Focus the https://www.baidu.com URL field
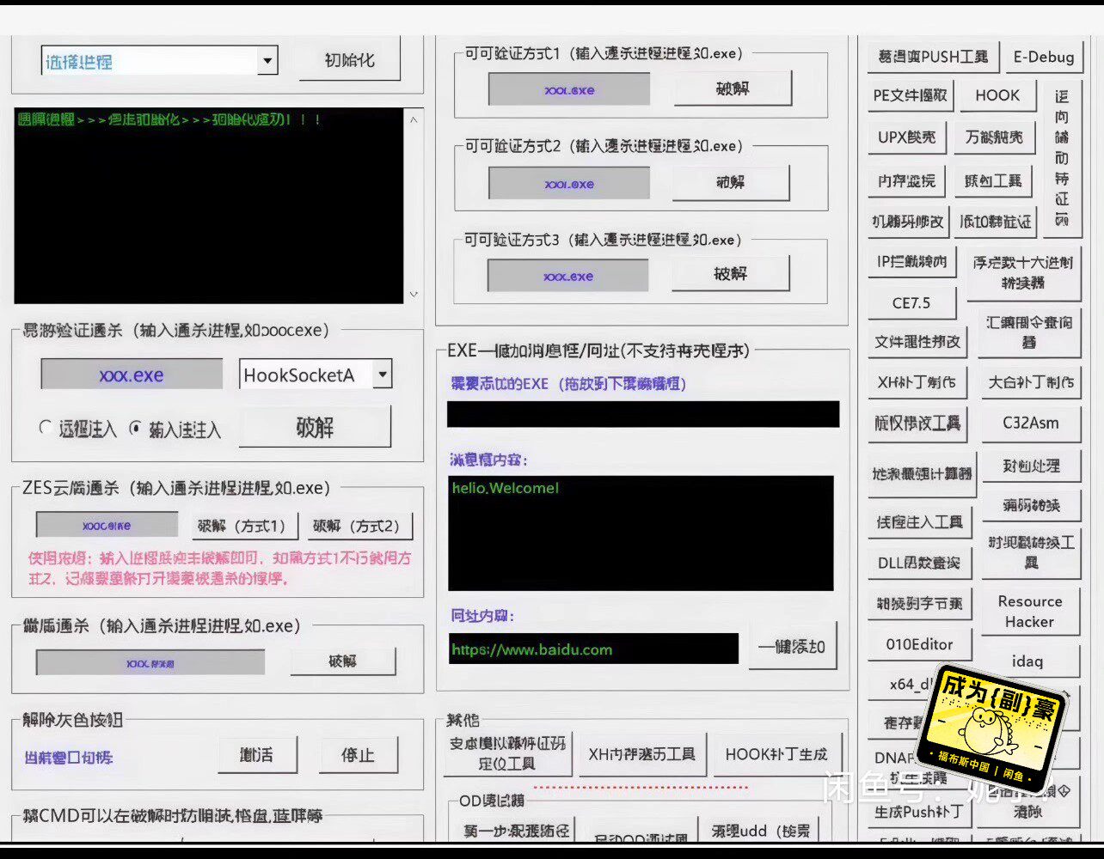Image resolution: width=1104 pixels, height=859 pixels. [x=593, y=649]
